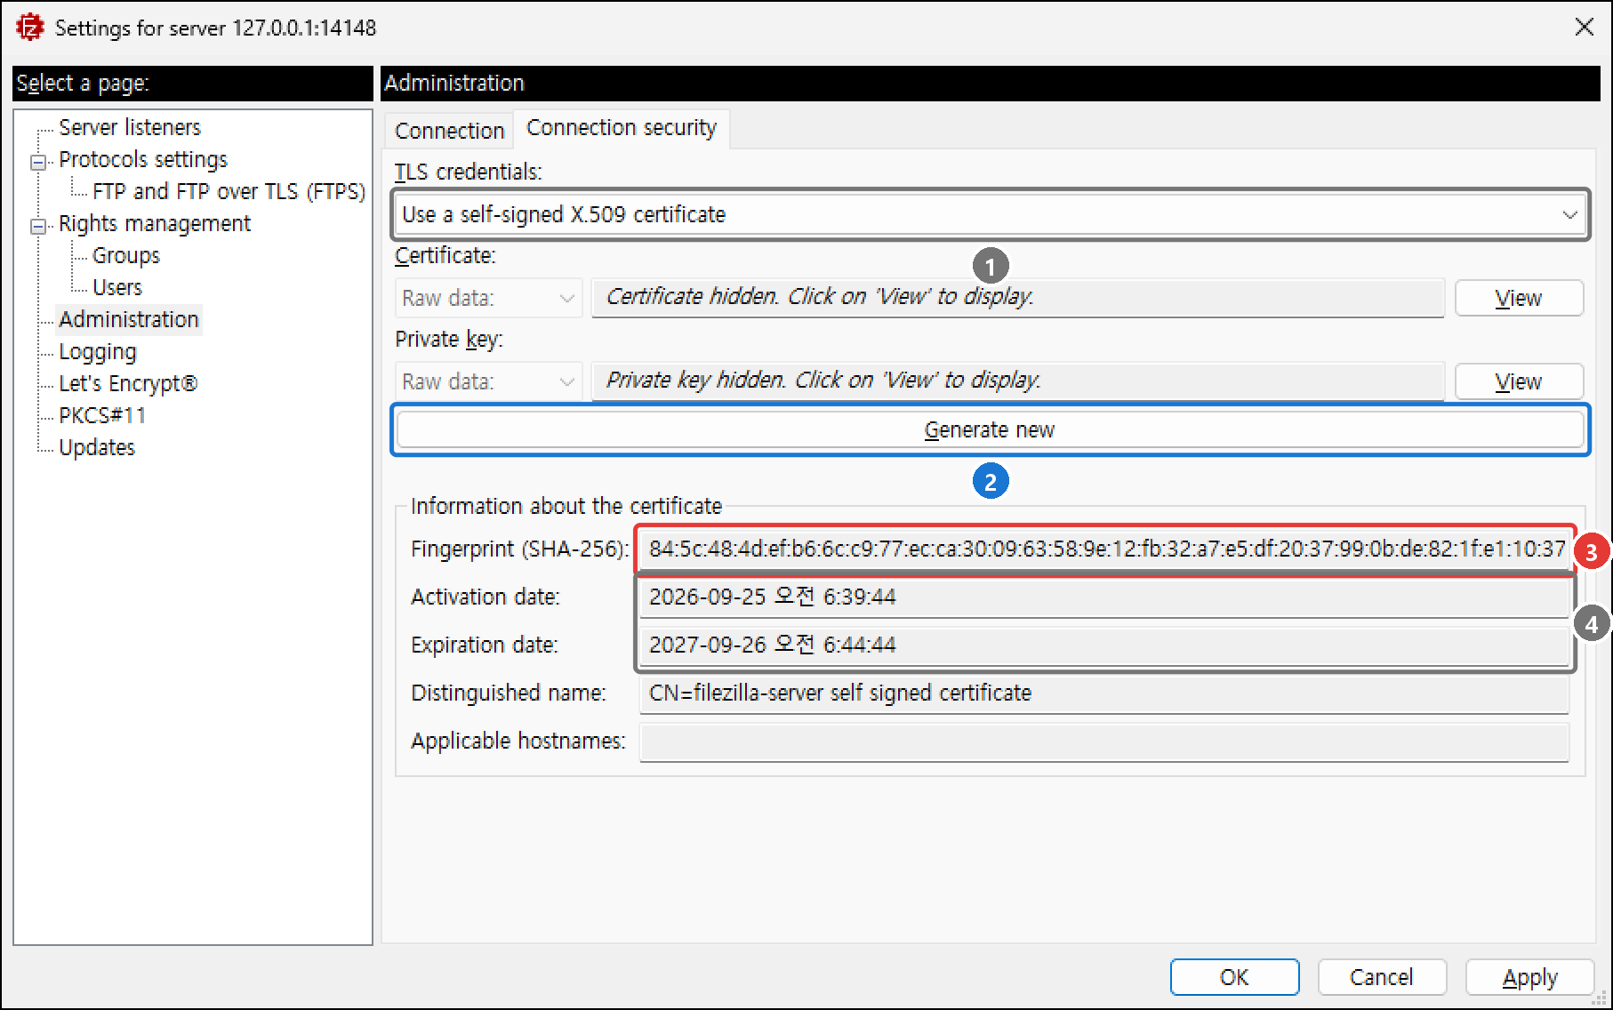Image resolution: width=1613 pixels, height=1010 pixels.
Task: Click the 'Activation date:' label
Action: tap(486, 597)
